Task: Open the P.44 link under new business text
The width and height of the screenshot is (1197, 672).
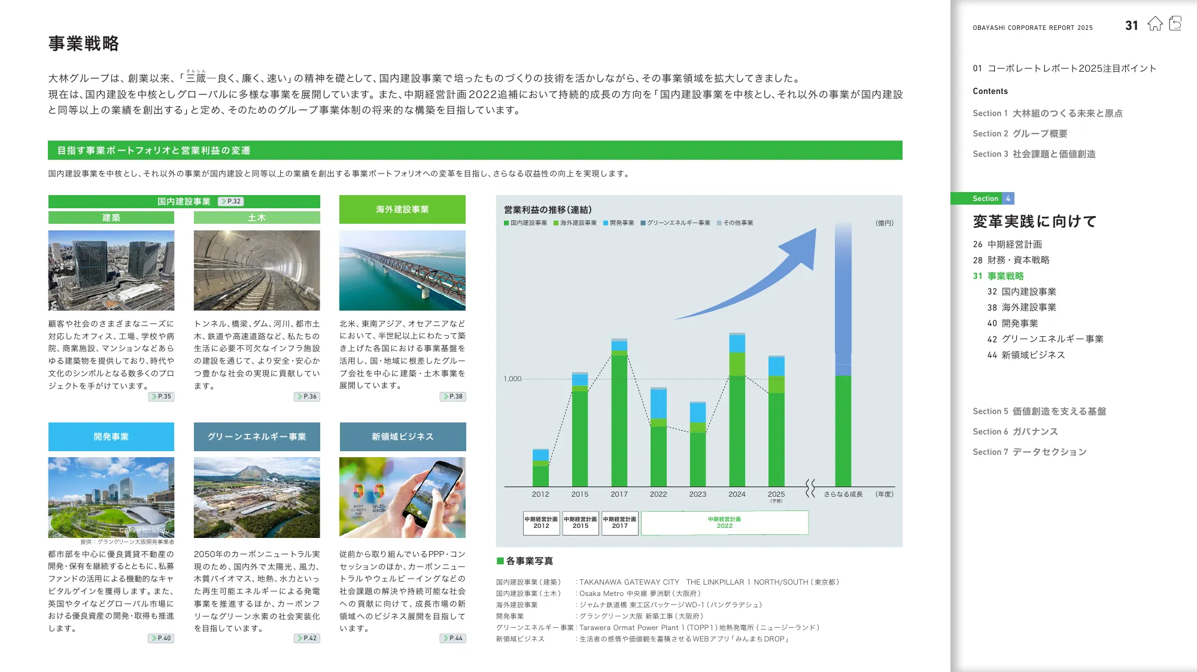Action: [x=452, y=638]
